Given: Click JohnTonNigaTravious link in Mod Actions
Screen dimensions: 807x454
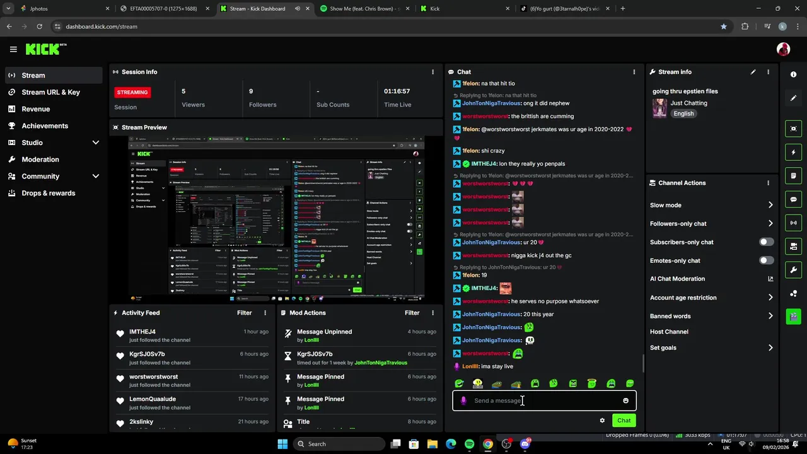Looking at the screenshot, I should tap(381, 363).
